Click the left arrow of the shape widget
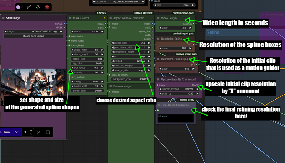The height and width of the screenshot is (163, 285). pyautogui.click(x=72, y=31)
